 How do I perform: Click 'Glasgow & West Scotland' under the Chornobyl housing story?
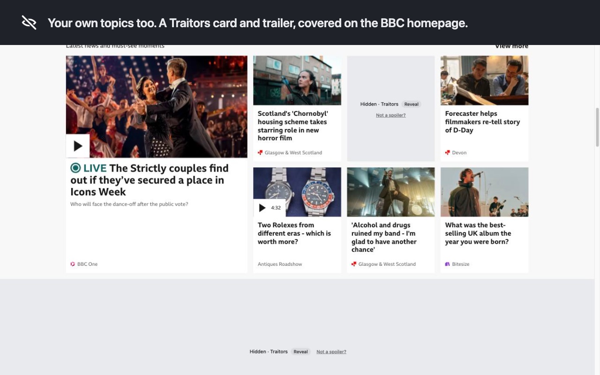tap(293, 153)
